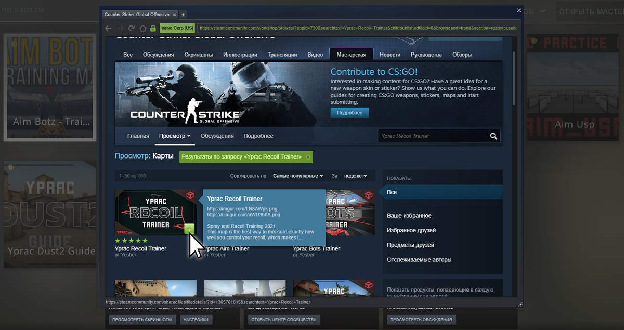Screen dimensions: 624x330
Task: Click the green lock icon next to Valve Corp
Action: pyautogui.click(x=153, y=28)
